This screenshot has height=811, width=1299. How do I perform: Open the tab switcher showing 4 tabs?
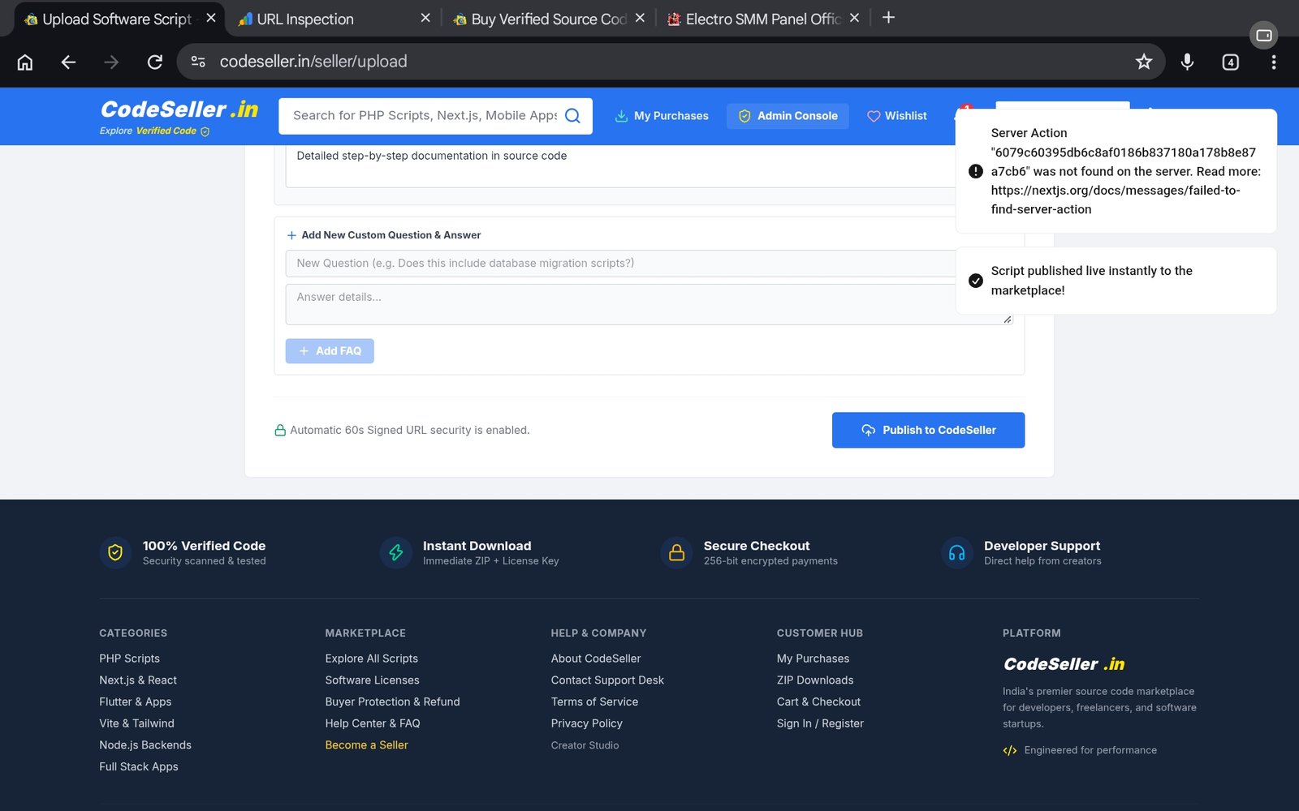point(1230,62)
